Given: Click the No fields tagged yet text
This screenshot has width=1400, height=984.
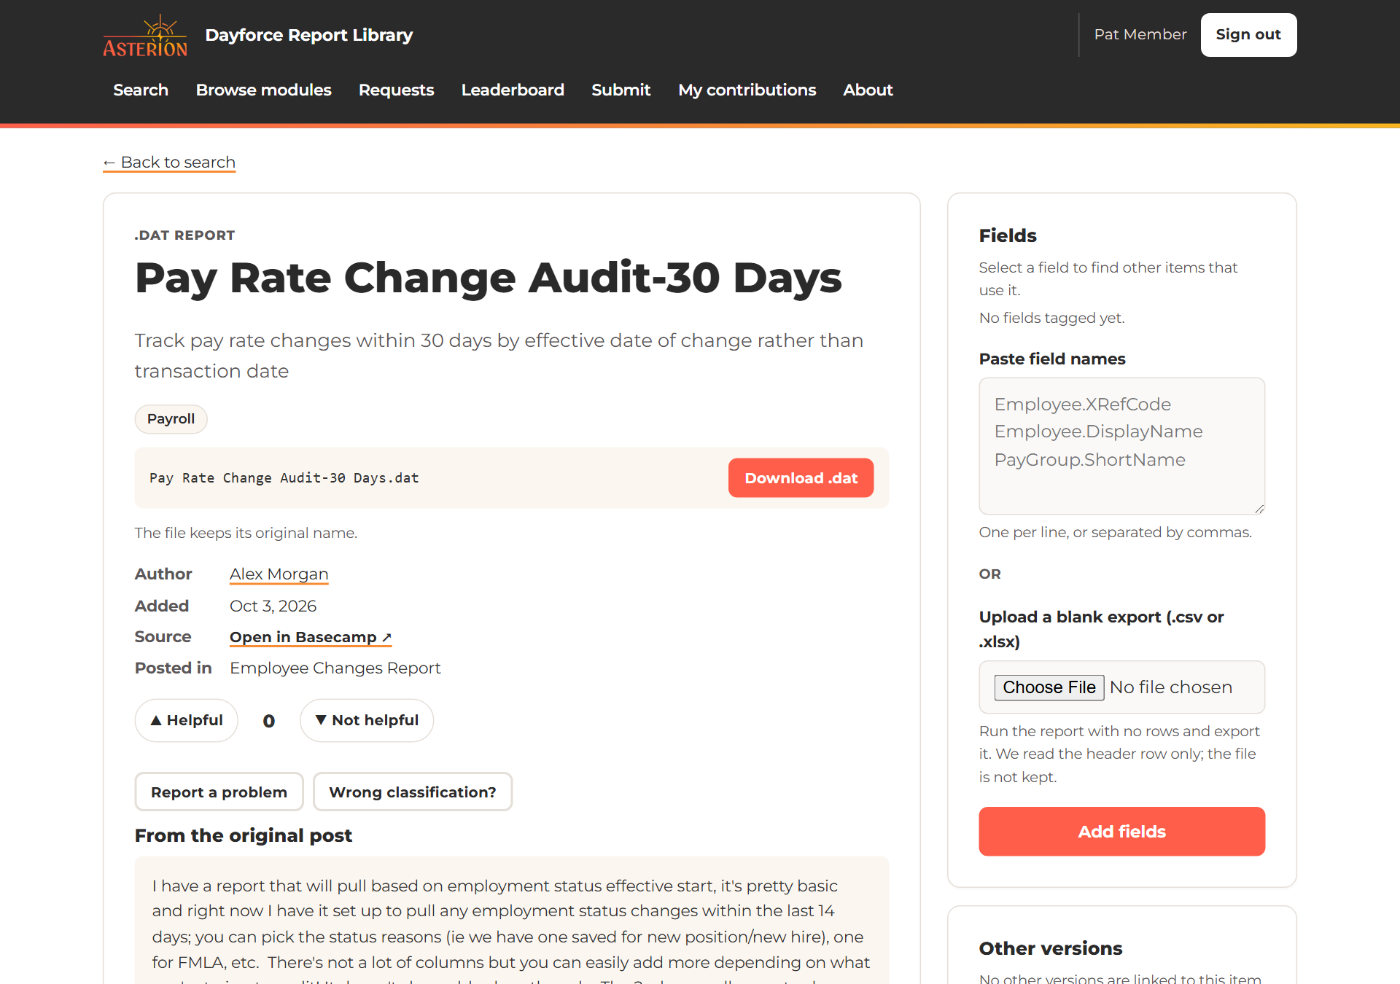Looking at the screenshot, I should tap(1051, 318).
